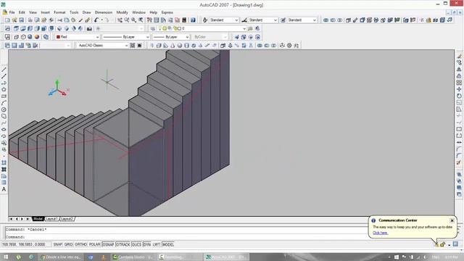The height and width of the screenshot is (261, 464).
Task: Select the Rectangle tool in Draw toolbar
Action: pyautogui.click(x=4, y=96)
